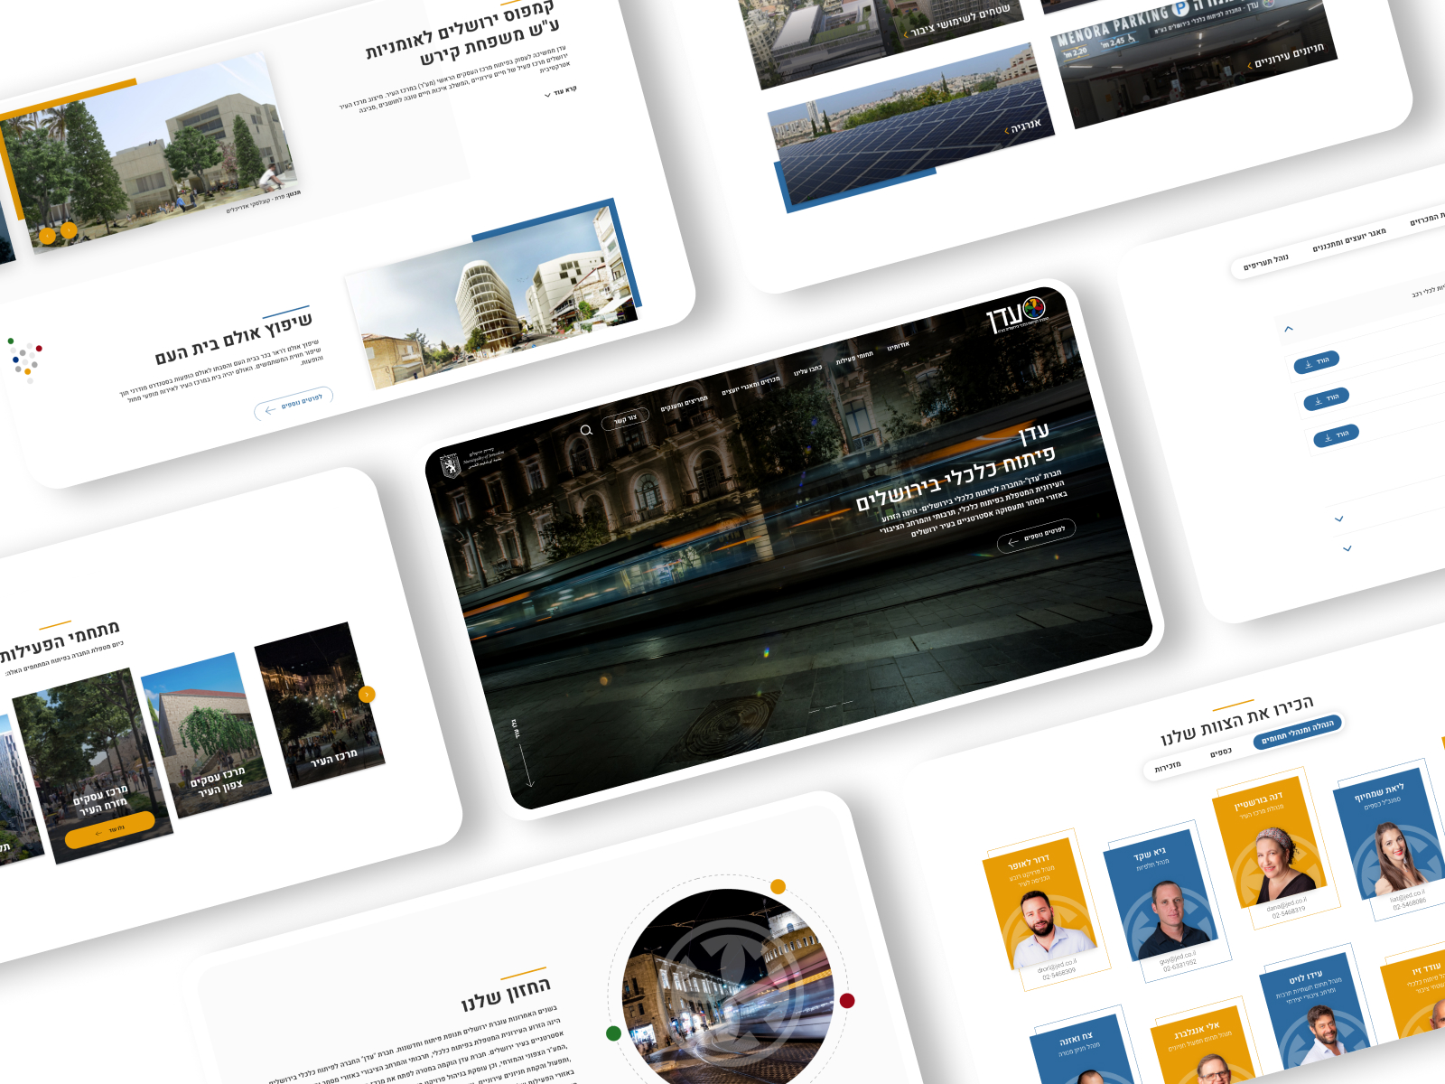Click the right orange arrow on campus image
This screenshot has width=1445, height=1084.
click(x=69, y=231)
